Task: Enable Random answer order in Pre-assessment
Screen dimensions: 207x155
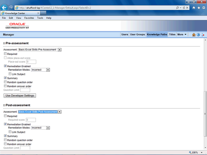Action: pyautogui.click(x=5, y=86)
